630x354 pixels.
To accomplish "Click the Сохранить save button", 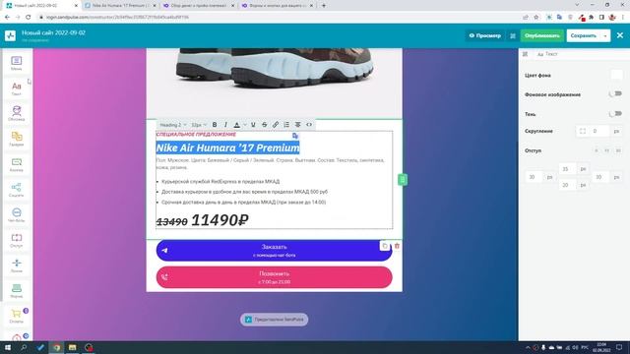I will (584, 35).
